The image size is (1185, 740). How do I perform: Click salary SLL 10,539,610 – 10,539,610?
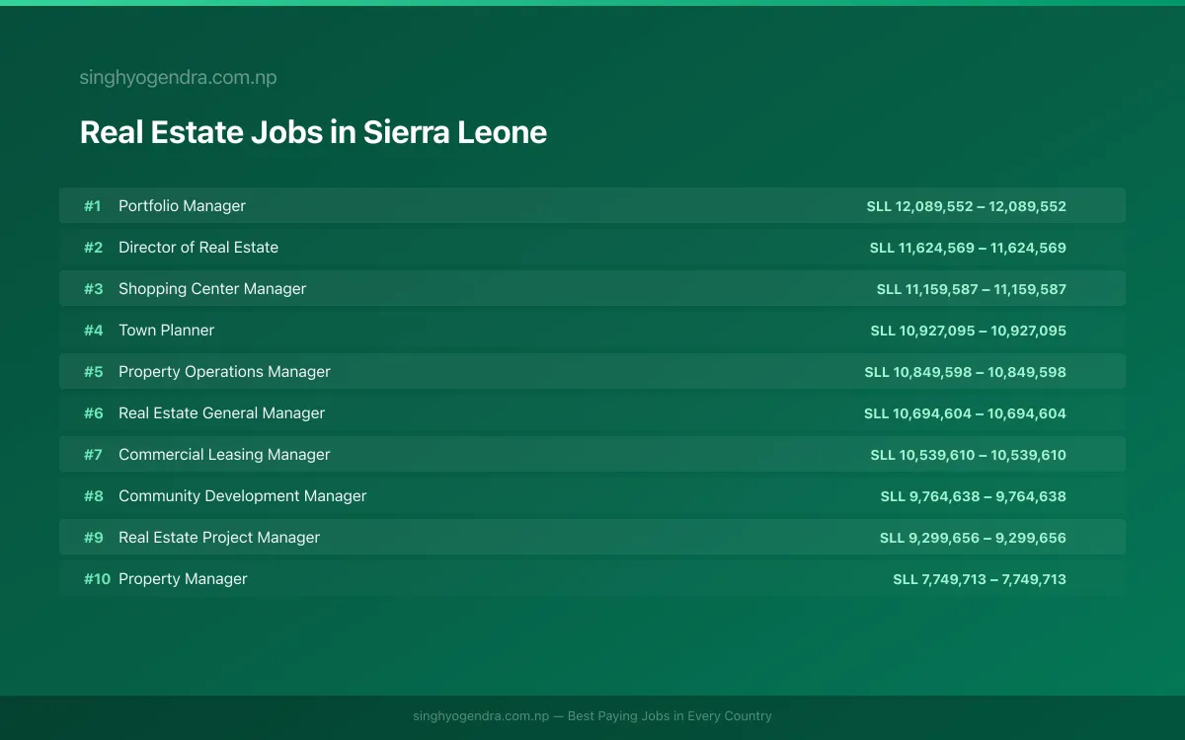(969, 455)
